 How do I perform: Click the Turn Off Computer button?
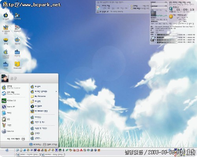click(50, 144)
